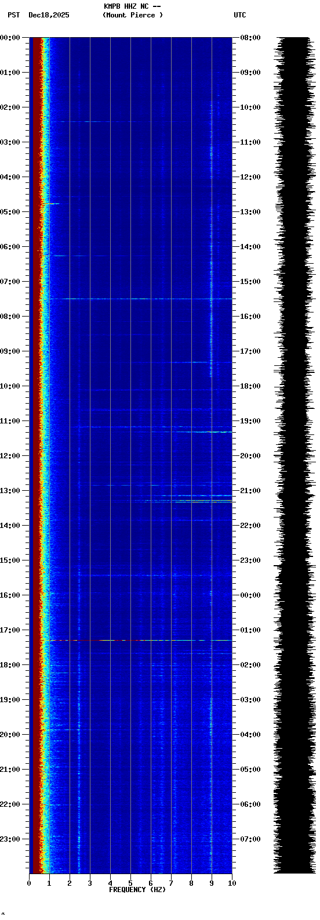Click the frequency axis tick '7'
This screenshot has width=320, height=920.
click(x=171, y=883)
